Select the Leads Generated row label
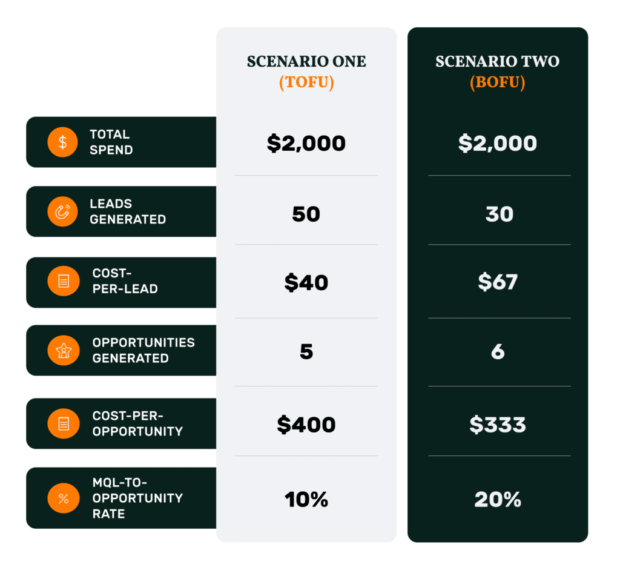 click(x=127, y=211)
